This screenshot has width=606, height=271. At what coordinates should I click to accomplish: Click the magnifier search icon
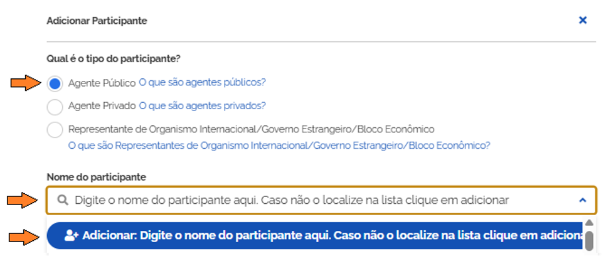coord(62,200)
